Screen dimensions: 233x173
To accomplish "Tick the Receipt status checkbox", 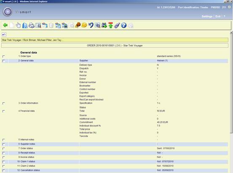I will click(3, 153).
